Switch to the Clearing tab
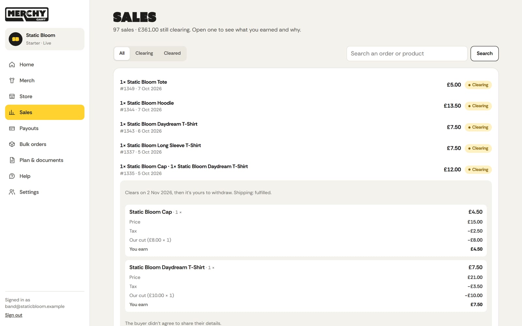Image resolution: width=522 pixels, height=326 pixels. (144, 53)
